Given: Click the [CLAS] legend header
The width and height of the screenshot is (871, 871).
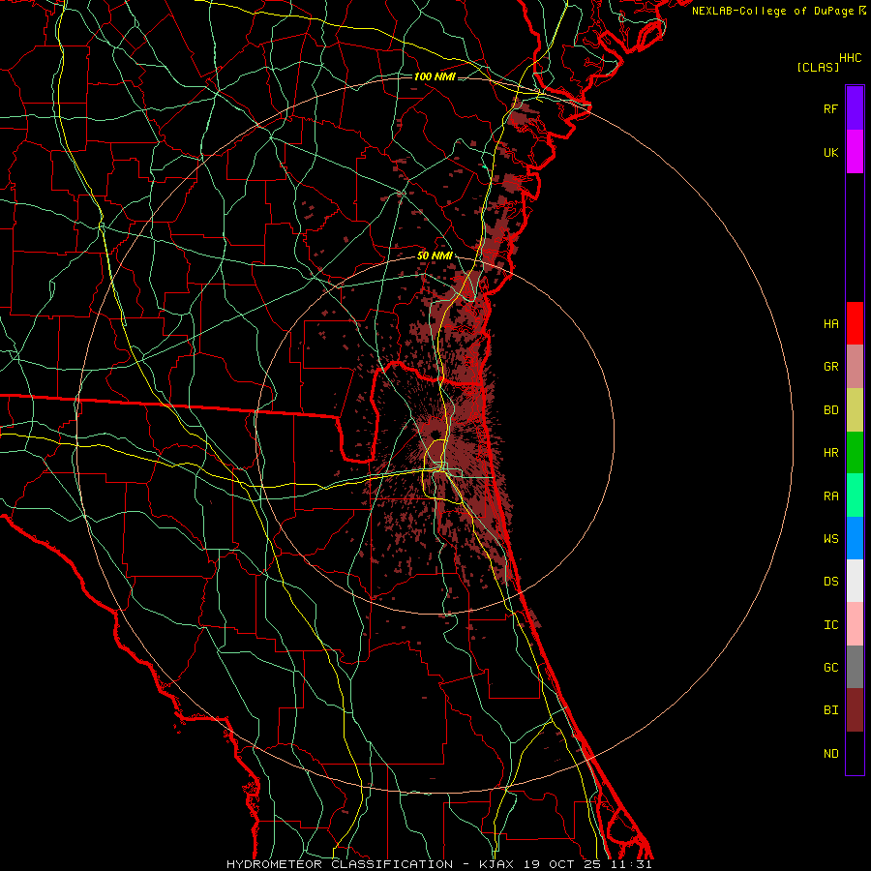Looking at the screenshot, I should pos(818,68).
